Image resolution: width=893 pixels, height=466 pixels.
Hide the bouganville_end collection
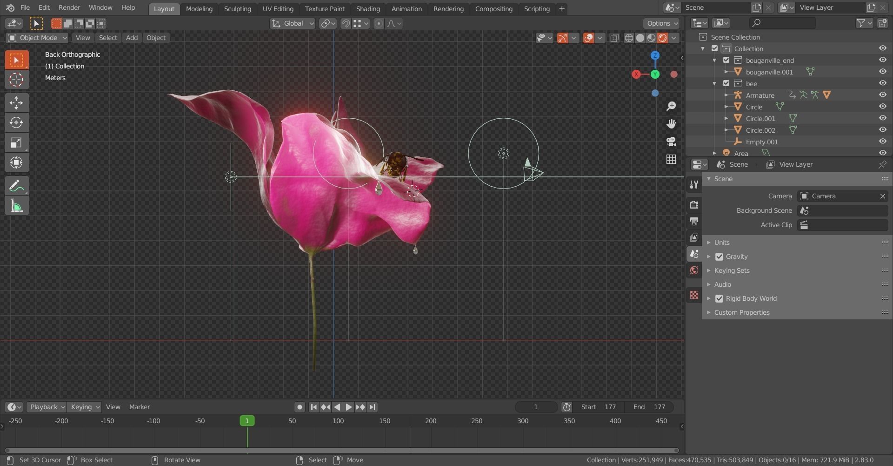882,60
